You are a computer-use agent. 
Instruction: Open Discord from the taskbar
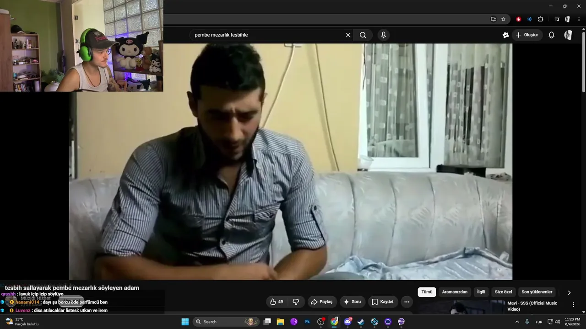(348, 322)
